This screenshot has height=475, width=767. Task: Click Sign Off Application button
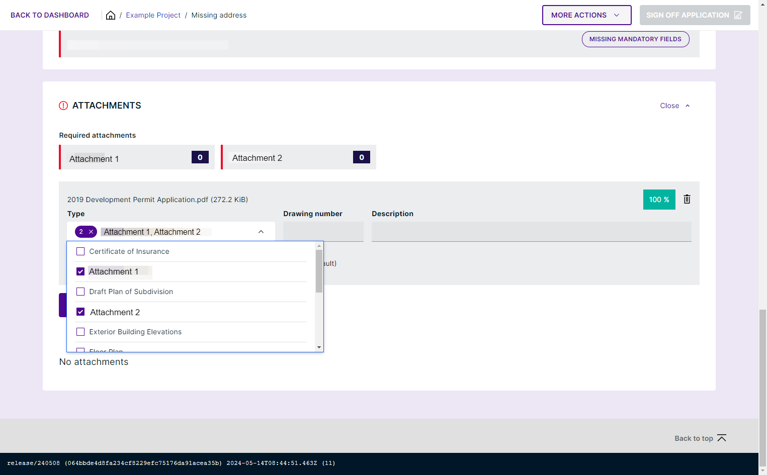pyautogui.click(x=695, y=15)
